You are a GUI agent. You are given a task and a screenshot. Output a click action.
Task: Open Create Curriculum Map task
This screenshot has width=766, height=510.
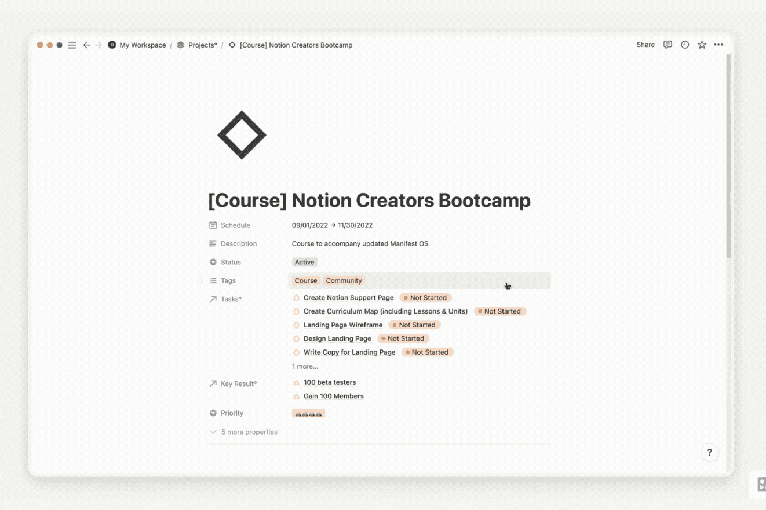(x=385, y=311)
